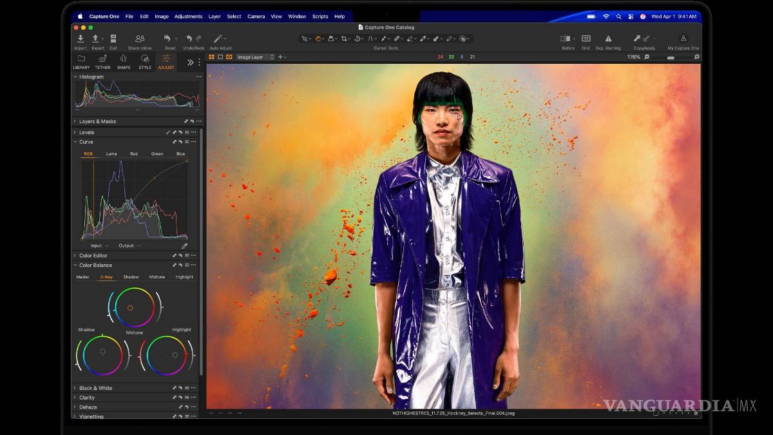Toggle the orange proofing eye icon in viewer bar
This screenshot has height=435, width=773.
coord(229,57)
